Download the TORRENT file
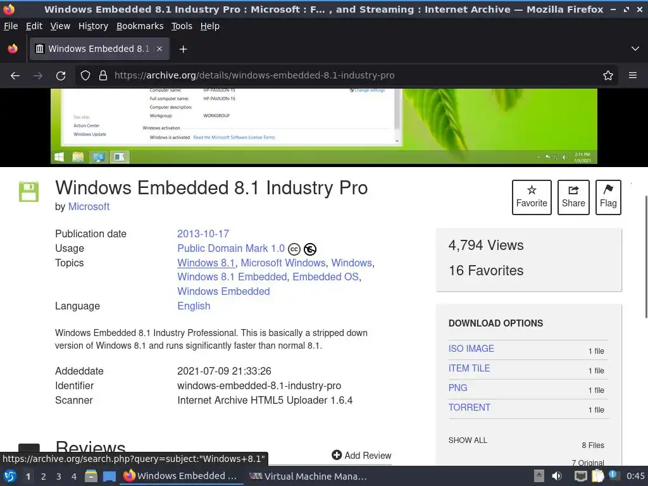The width and height of the screenshot is (648, 486). [x=470, y=408]
